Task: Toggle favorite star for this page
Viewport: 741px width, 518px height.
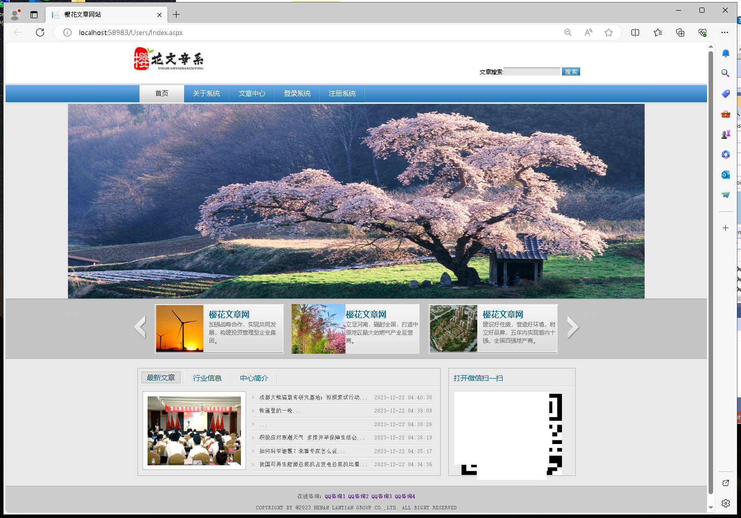Action: 608,32
